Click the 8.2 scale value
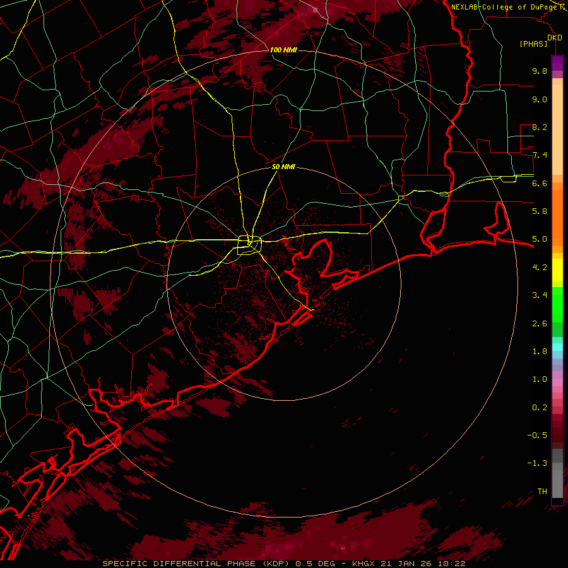568x568 pixels. [x=540, y=127]
